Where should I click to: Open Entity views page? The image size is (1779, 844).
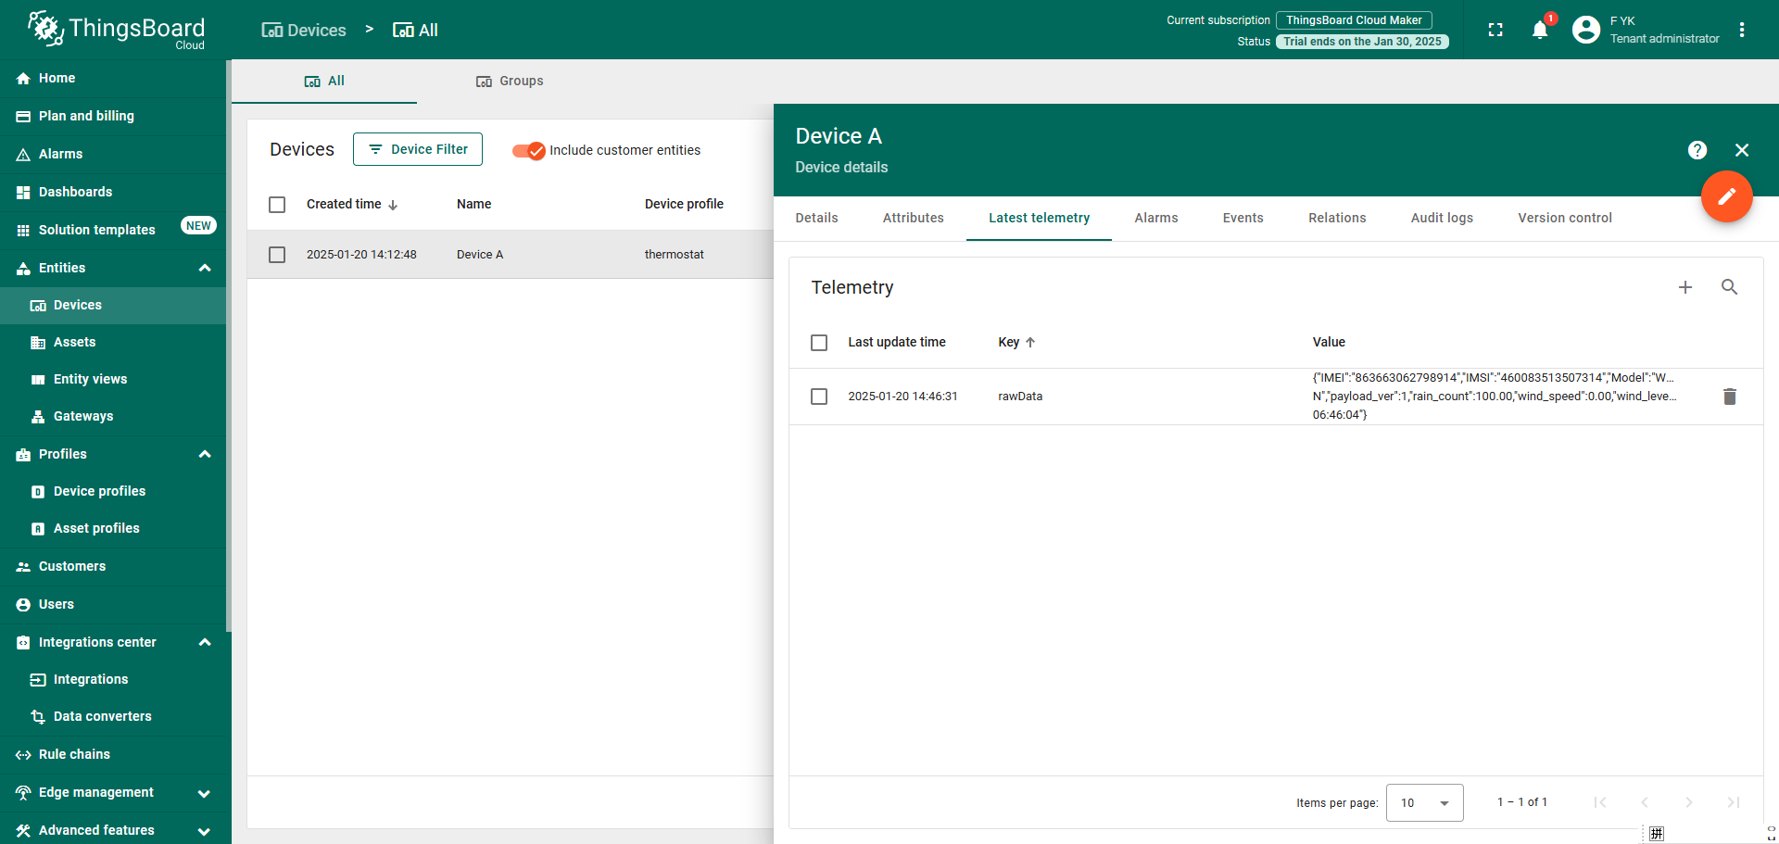click(113, 379)
